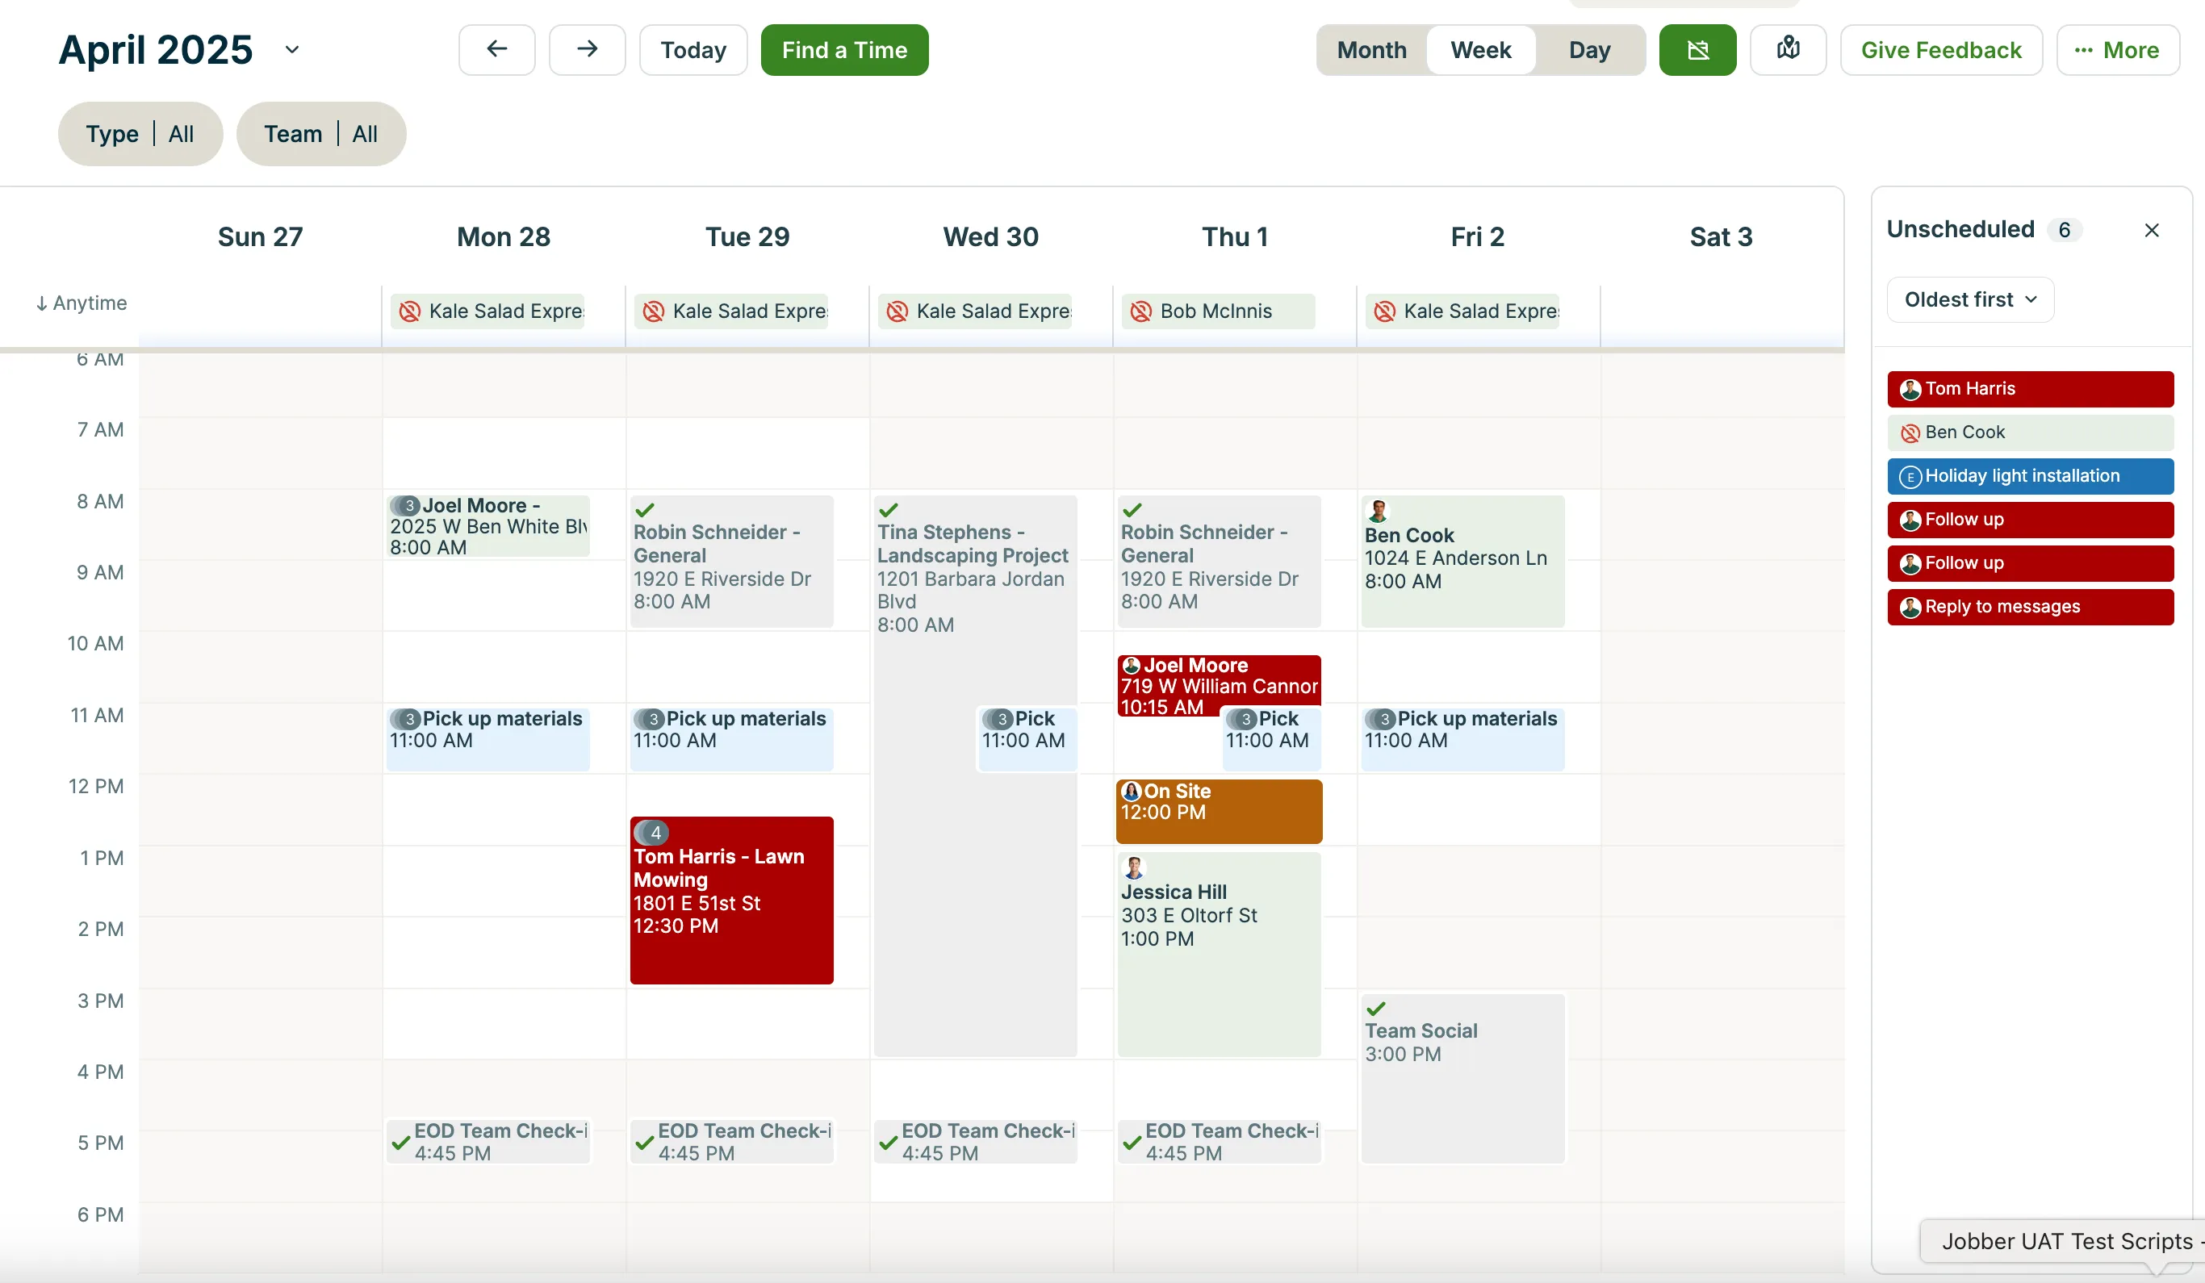Open Team Social event at 3:00 PM
2205x1283 pixels.
(x=1462, y=1079)
